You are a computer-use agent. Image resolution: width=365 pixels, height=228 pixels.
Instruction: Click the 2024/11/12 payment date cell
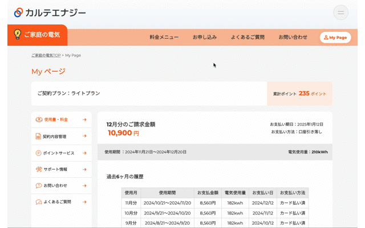point(263,213)
